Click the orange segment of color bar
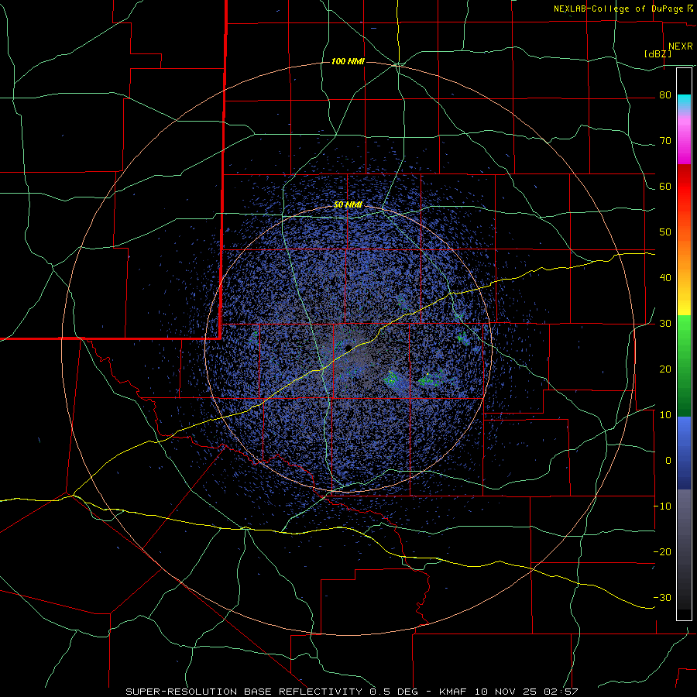Image resolution: width=697 pixels, height=697 pixels. (684, 255)
